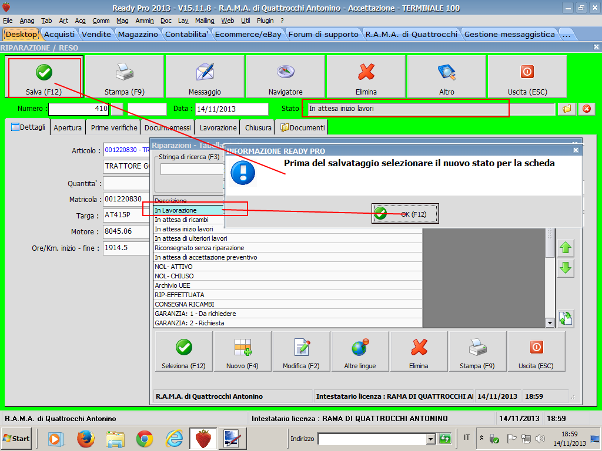The width and height of the screenshot is (602, 451).
Task: Open Chrome from the taskbar
Action: [x=145, y=439]
